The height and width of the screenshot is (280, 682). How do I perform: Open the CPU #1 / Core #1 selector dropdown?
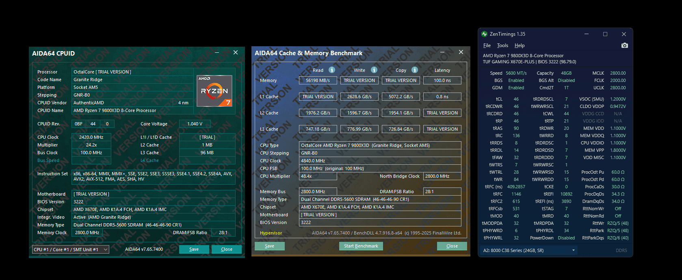(x=71, y=250)
